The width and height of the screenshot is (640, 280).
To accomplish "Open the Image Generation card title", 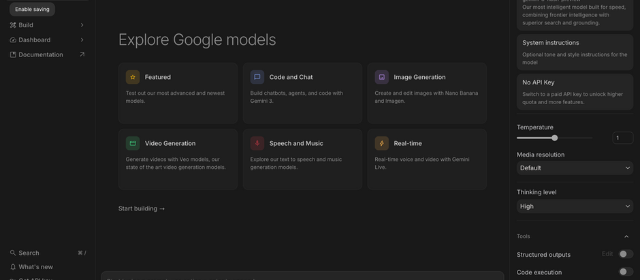I will point(419,77).
